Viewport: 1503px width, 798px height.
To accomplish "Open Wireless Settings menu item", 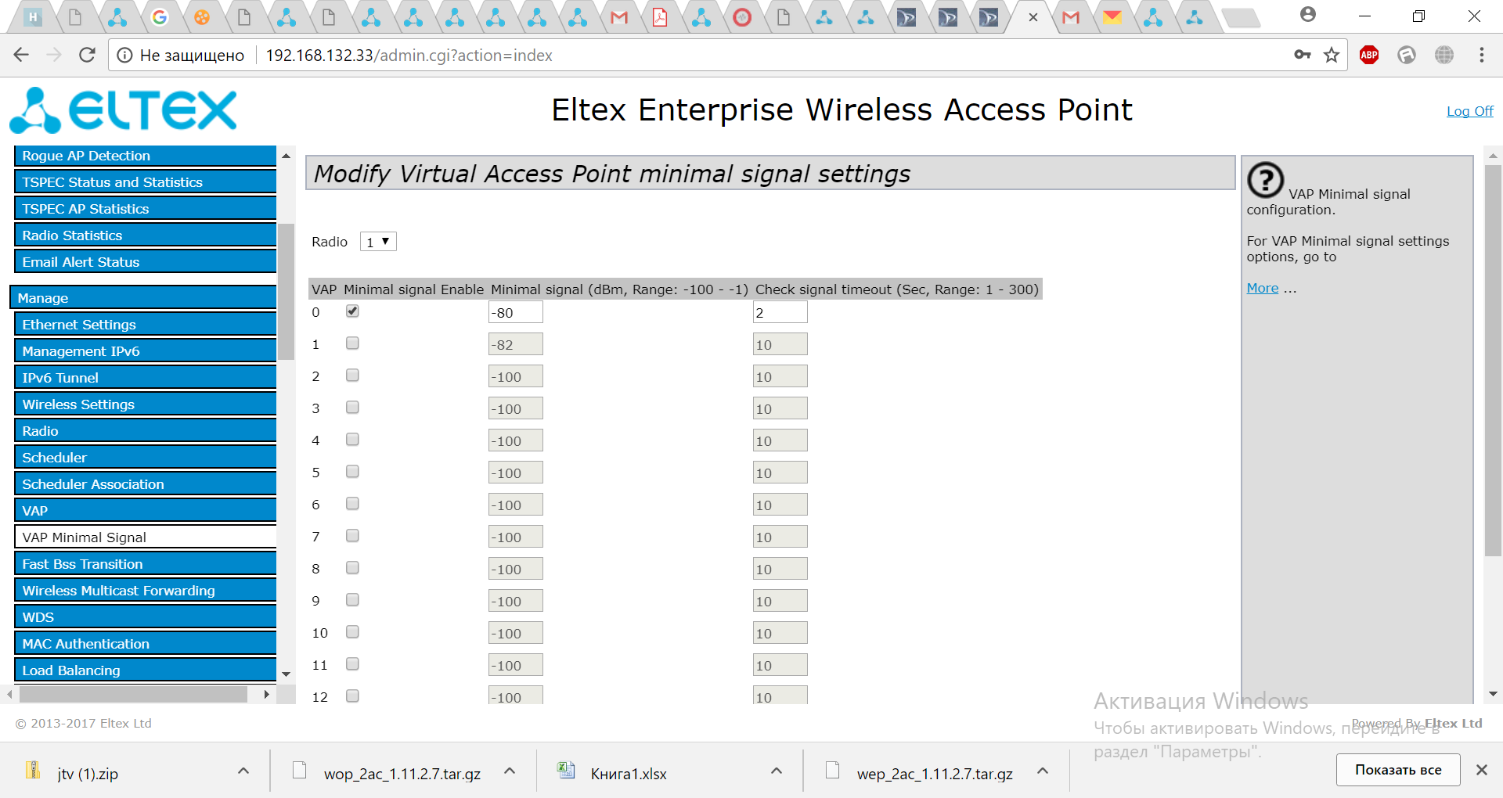I will 146,404.
